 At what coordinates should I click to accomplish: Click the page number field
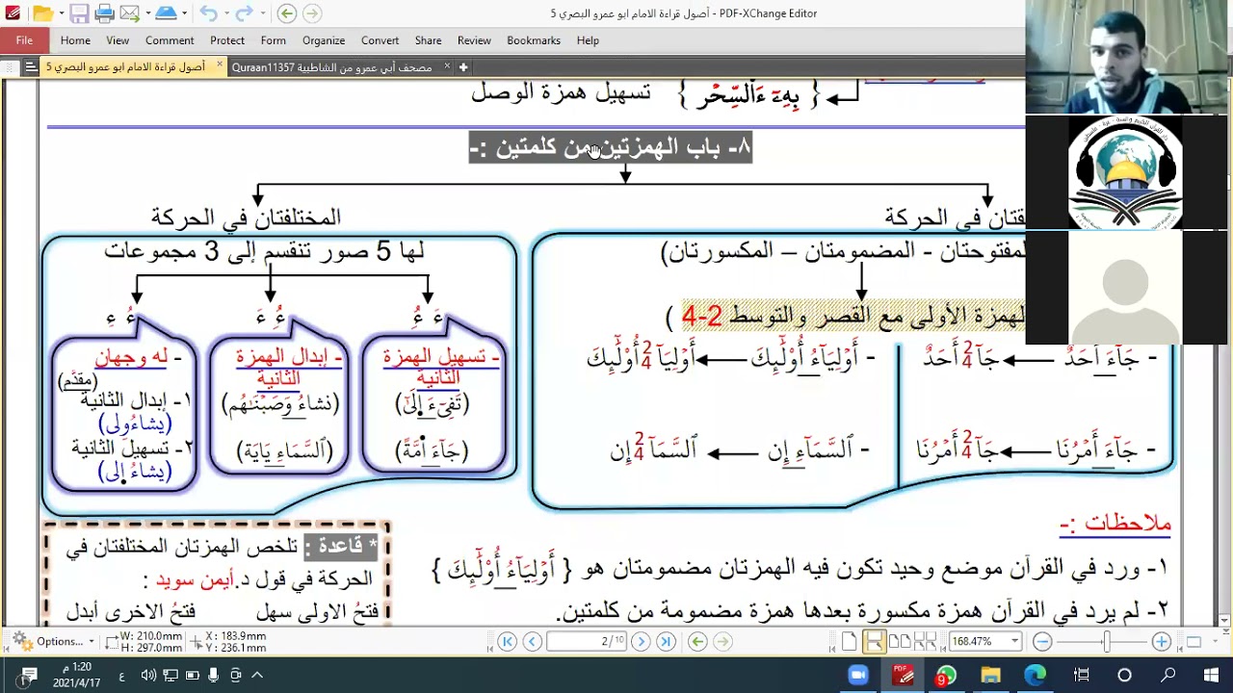point(588,641)
